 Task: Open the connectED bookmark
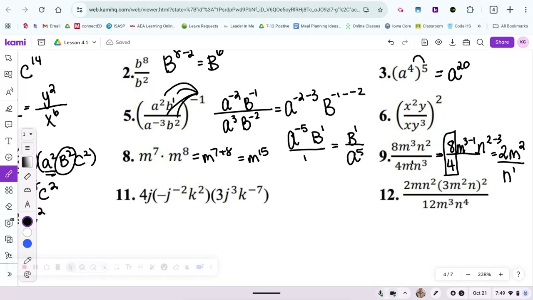(88, 26)
